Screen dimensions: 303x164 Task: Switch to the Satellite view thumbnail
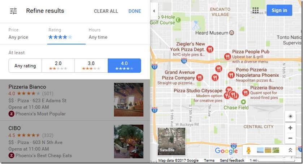coord(172,141)
